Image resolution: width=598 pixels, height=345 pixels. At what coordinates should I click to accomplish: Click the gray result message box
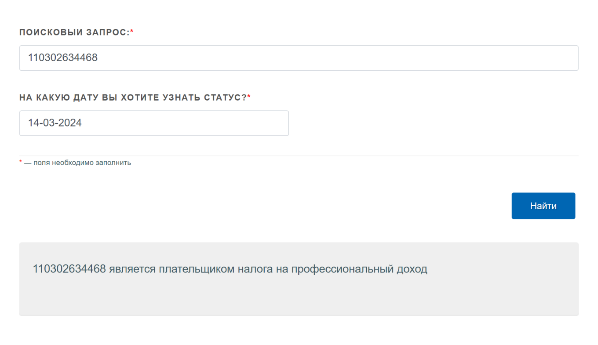point(299,278)
